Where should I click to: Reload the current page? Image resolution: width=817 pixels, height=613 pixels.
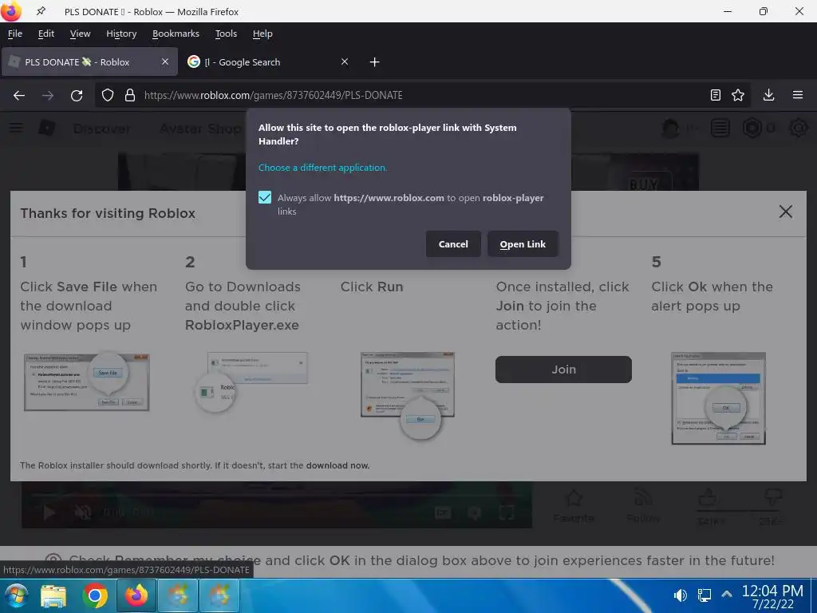77,96
